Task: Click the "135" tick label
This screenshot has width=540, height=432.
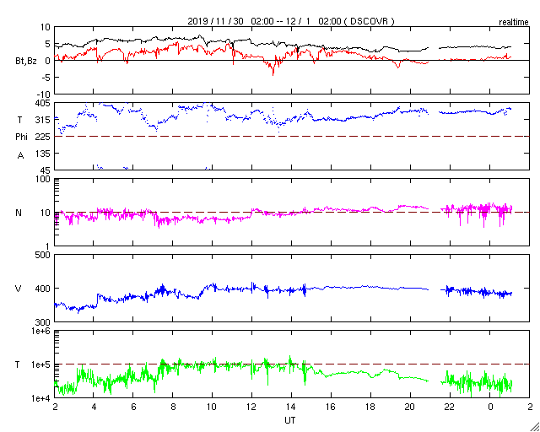Action: (x=44, y=154)
